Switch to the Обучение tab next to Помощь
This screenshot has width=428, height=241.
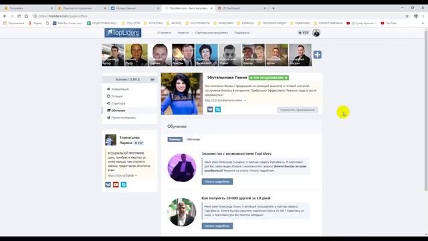tap(193, 139)
